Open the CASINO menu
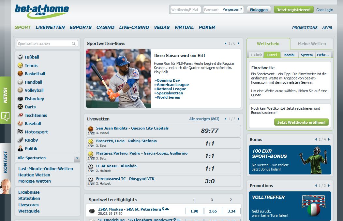This screenshot has width=343, height=221. (x=105, y=27)
